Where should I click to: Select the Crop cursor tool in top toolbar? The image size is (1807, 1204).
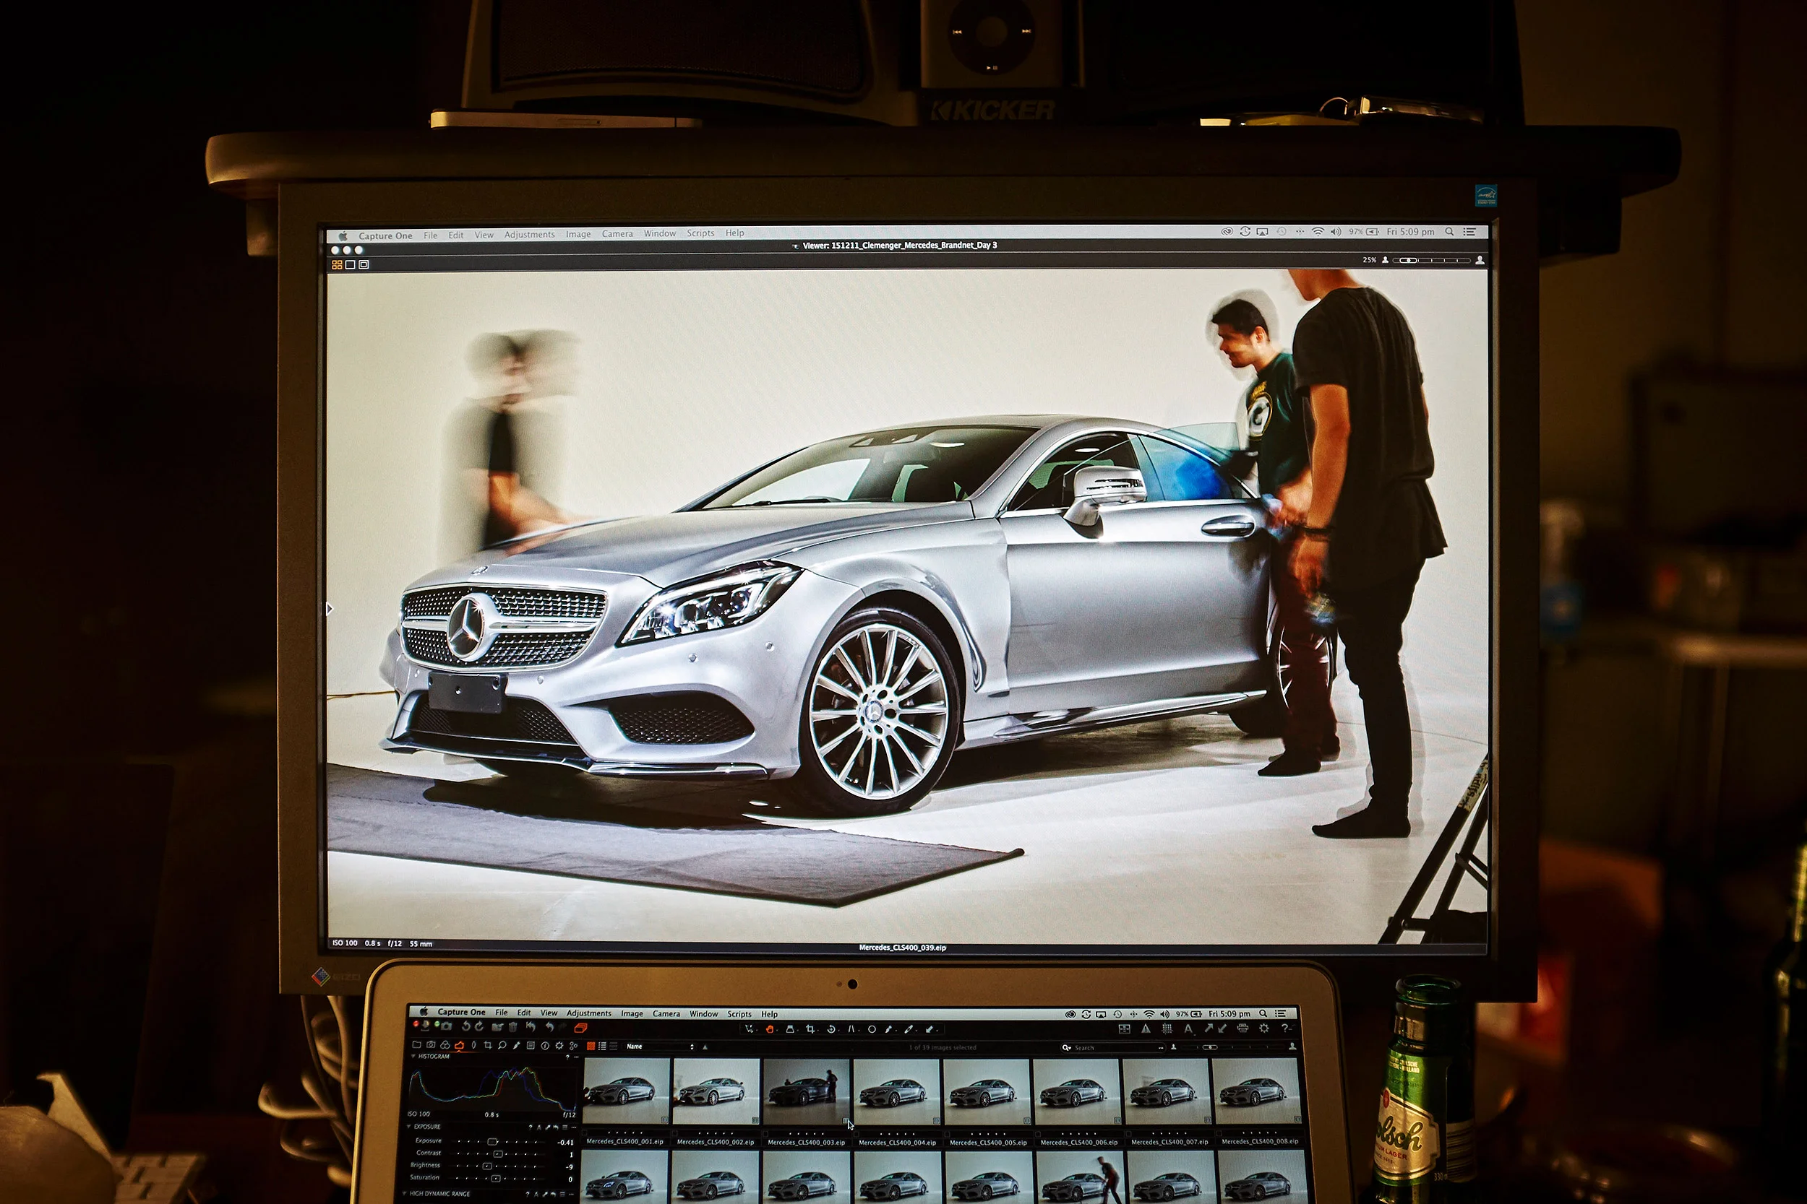click(810, 1030)
